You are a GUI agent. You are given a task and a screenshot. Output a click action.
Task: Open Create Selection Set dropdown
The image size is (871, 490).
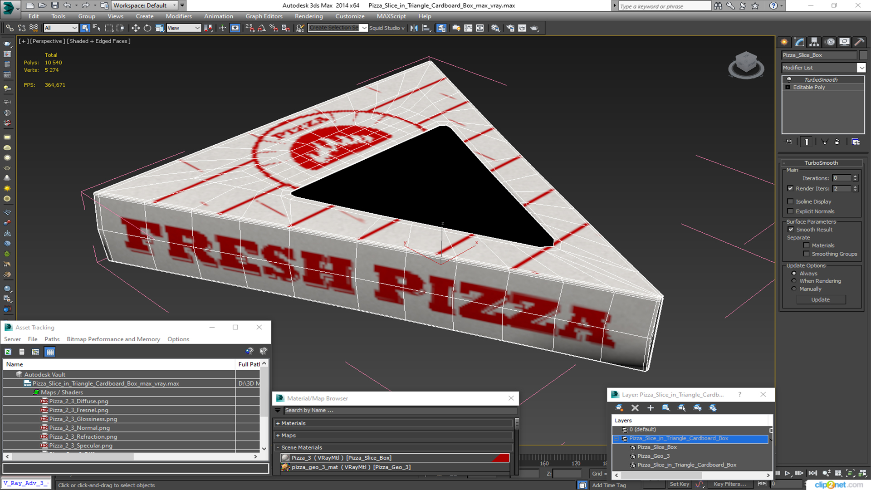[x=364, y=28]
